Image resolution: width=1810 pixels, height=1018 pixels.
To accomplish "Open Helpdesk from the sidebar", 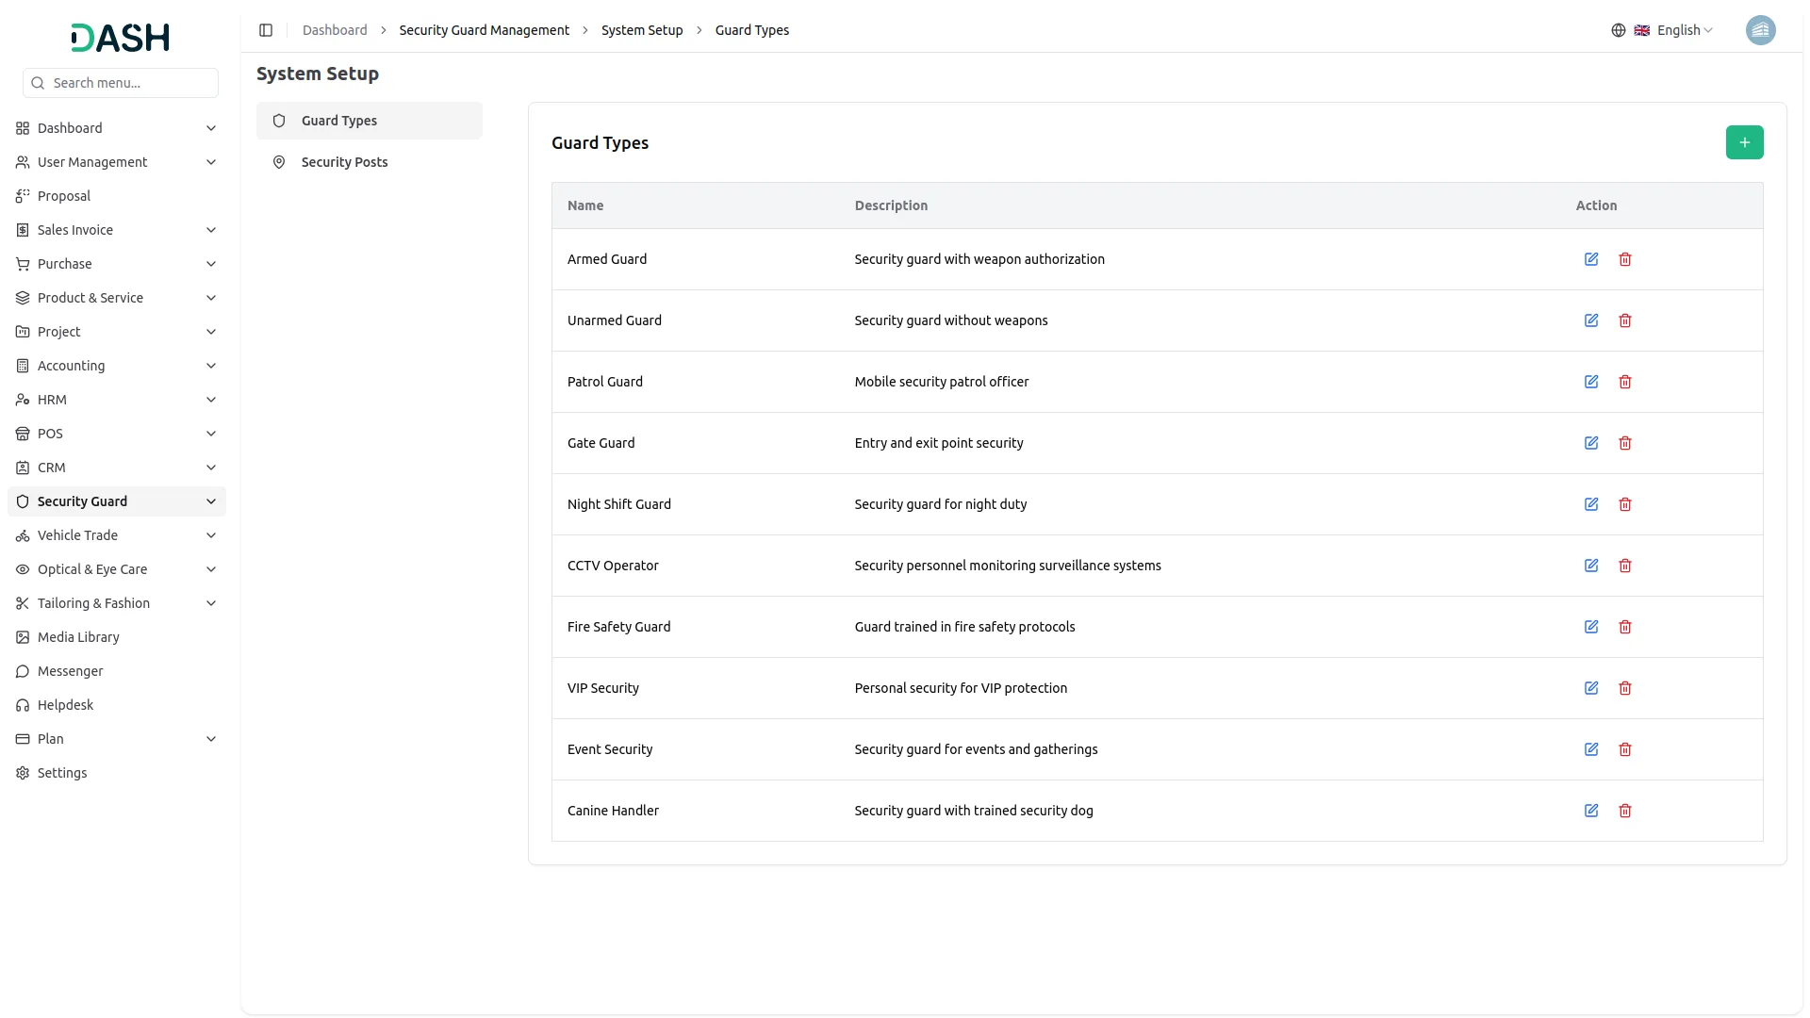I will click(x=65, y=705).
